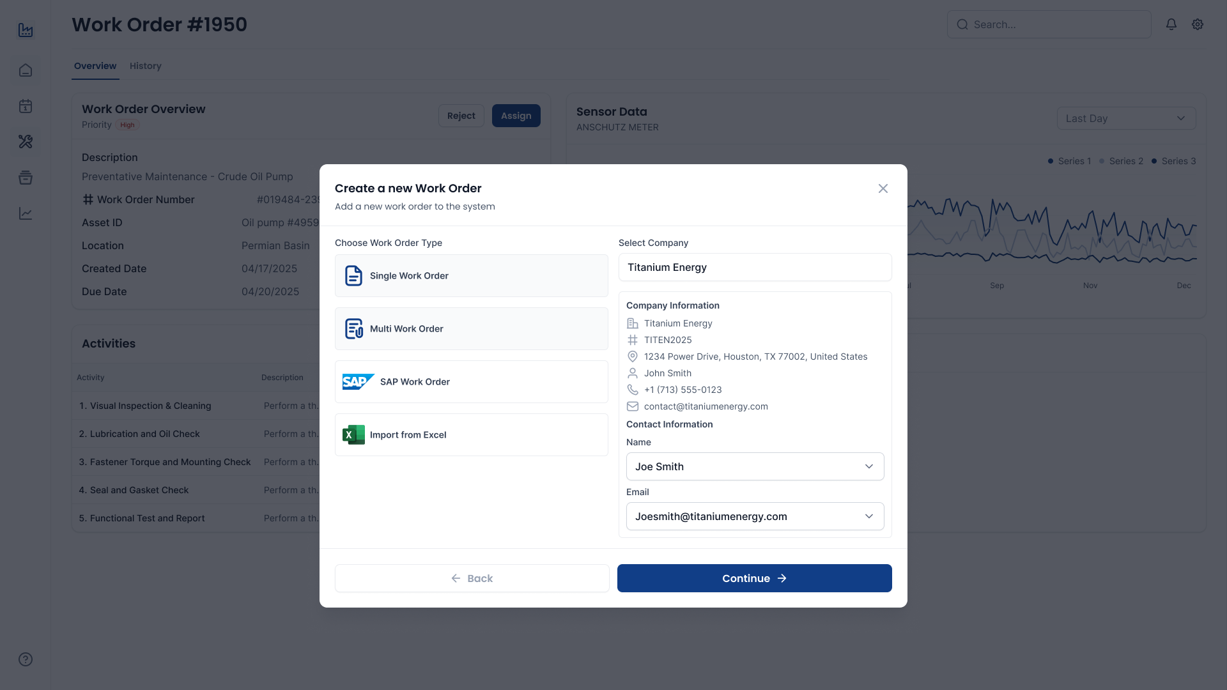This screenshot has width=1227, height=690.
Task: Switch to the History tab
Action: click(145, 66)
